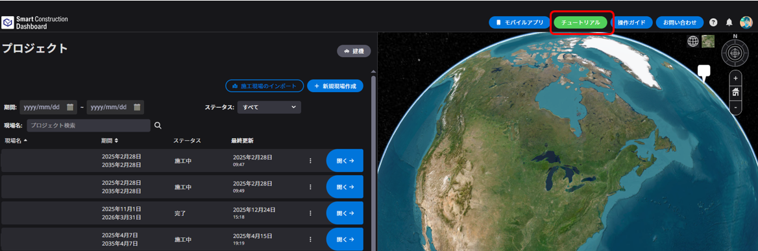The width and height of the screenshot is (758, 251).
Task: Click the scrollbar up arrow of the project list
Action: [373, 72]
